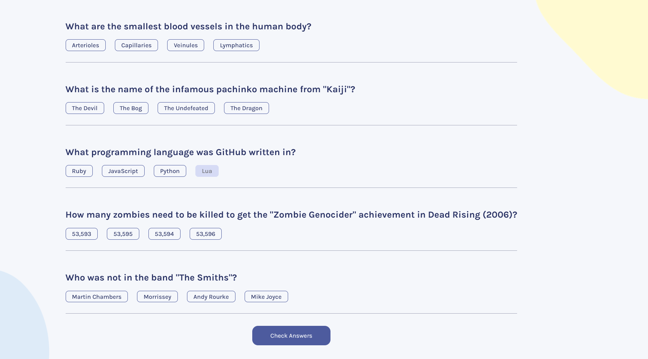This screenshot has width=648, height=359.
Task: Select Lymphatics answer option
Action: (x=236, y=45)
